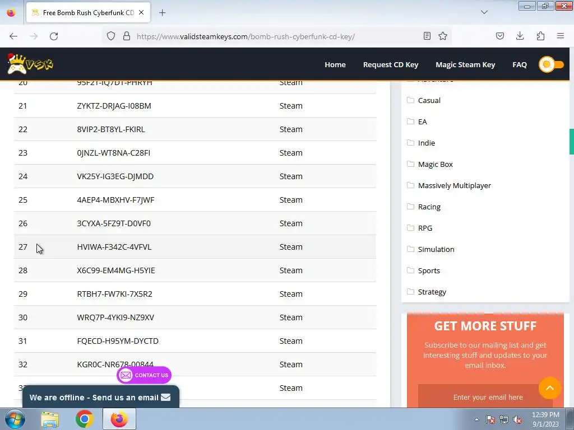Click the VSK crown logo

click(30, 64)
